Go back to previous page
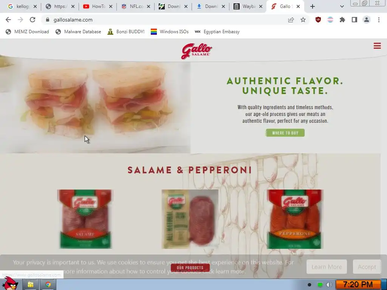 click(8, 20)
